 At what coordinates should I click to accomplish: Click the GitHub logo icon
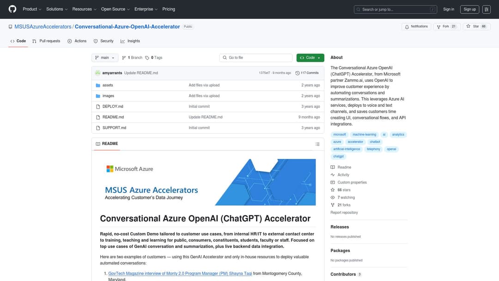(12, 9)
